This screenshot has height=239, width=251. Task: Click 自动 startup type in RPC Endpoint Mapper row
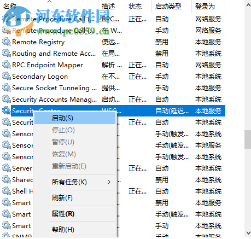pos(162,65)
